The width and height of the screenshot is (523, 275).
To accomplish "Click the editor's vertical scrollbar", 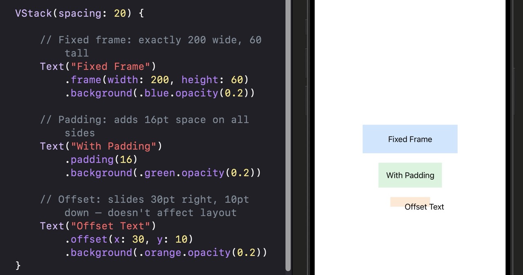I will tap(288, 135).
